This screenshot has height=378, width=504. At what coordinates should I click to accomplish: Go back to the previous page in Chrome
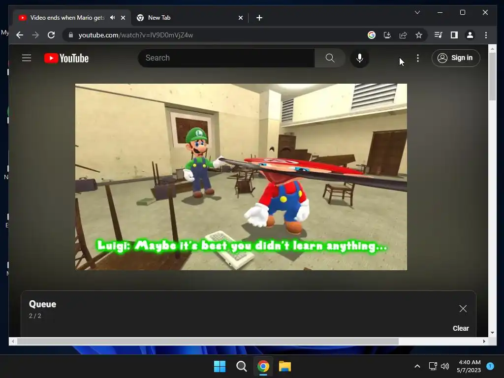click(x=20, y=35)
